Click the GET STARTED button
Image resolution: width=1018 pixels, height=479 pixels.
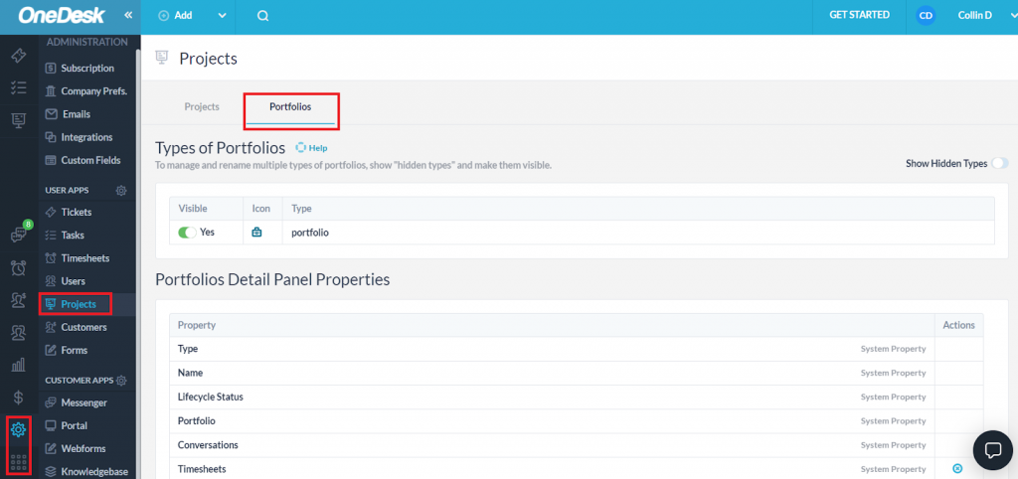click(860, 16)
